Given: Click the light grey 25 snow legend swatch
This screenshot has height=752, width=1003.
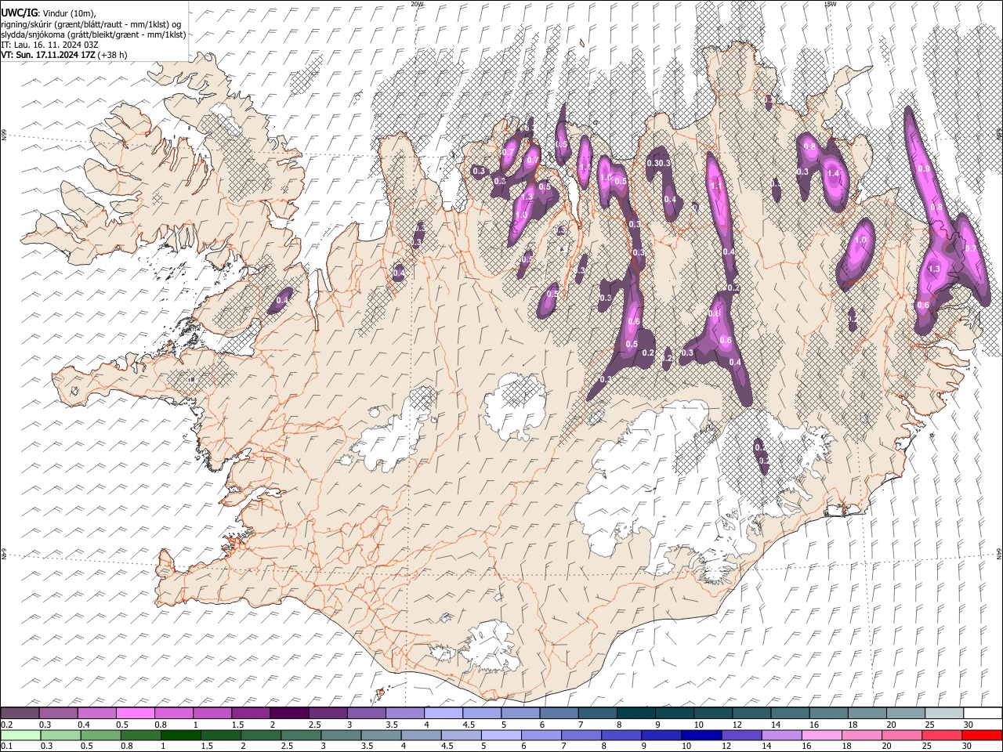Looking at the screenshot, I should [944, 713].
